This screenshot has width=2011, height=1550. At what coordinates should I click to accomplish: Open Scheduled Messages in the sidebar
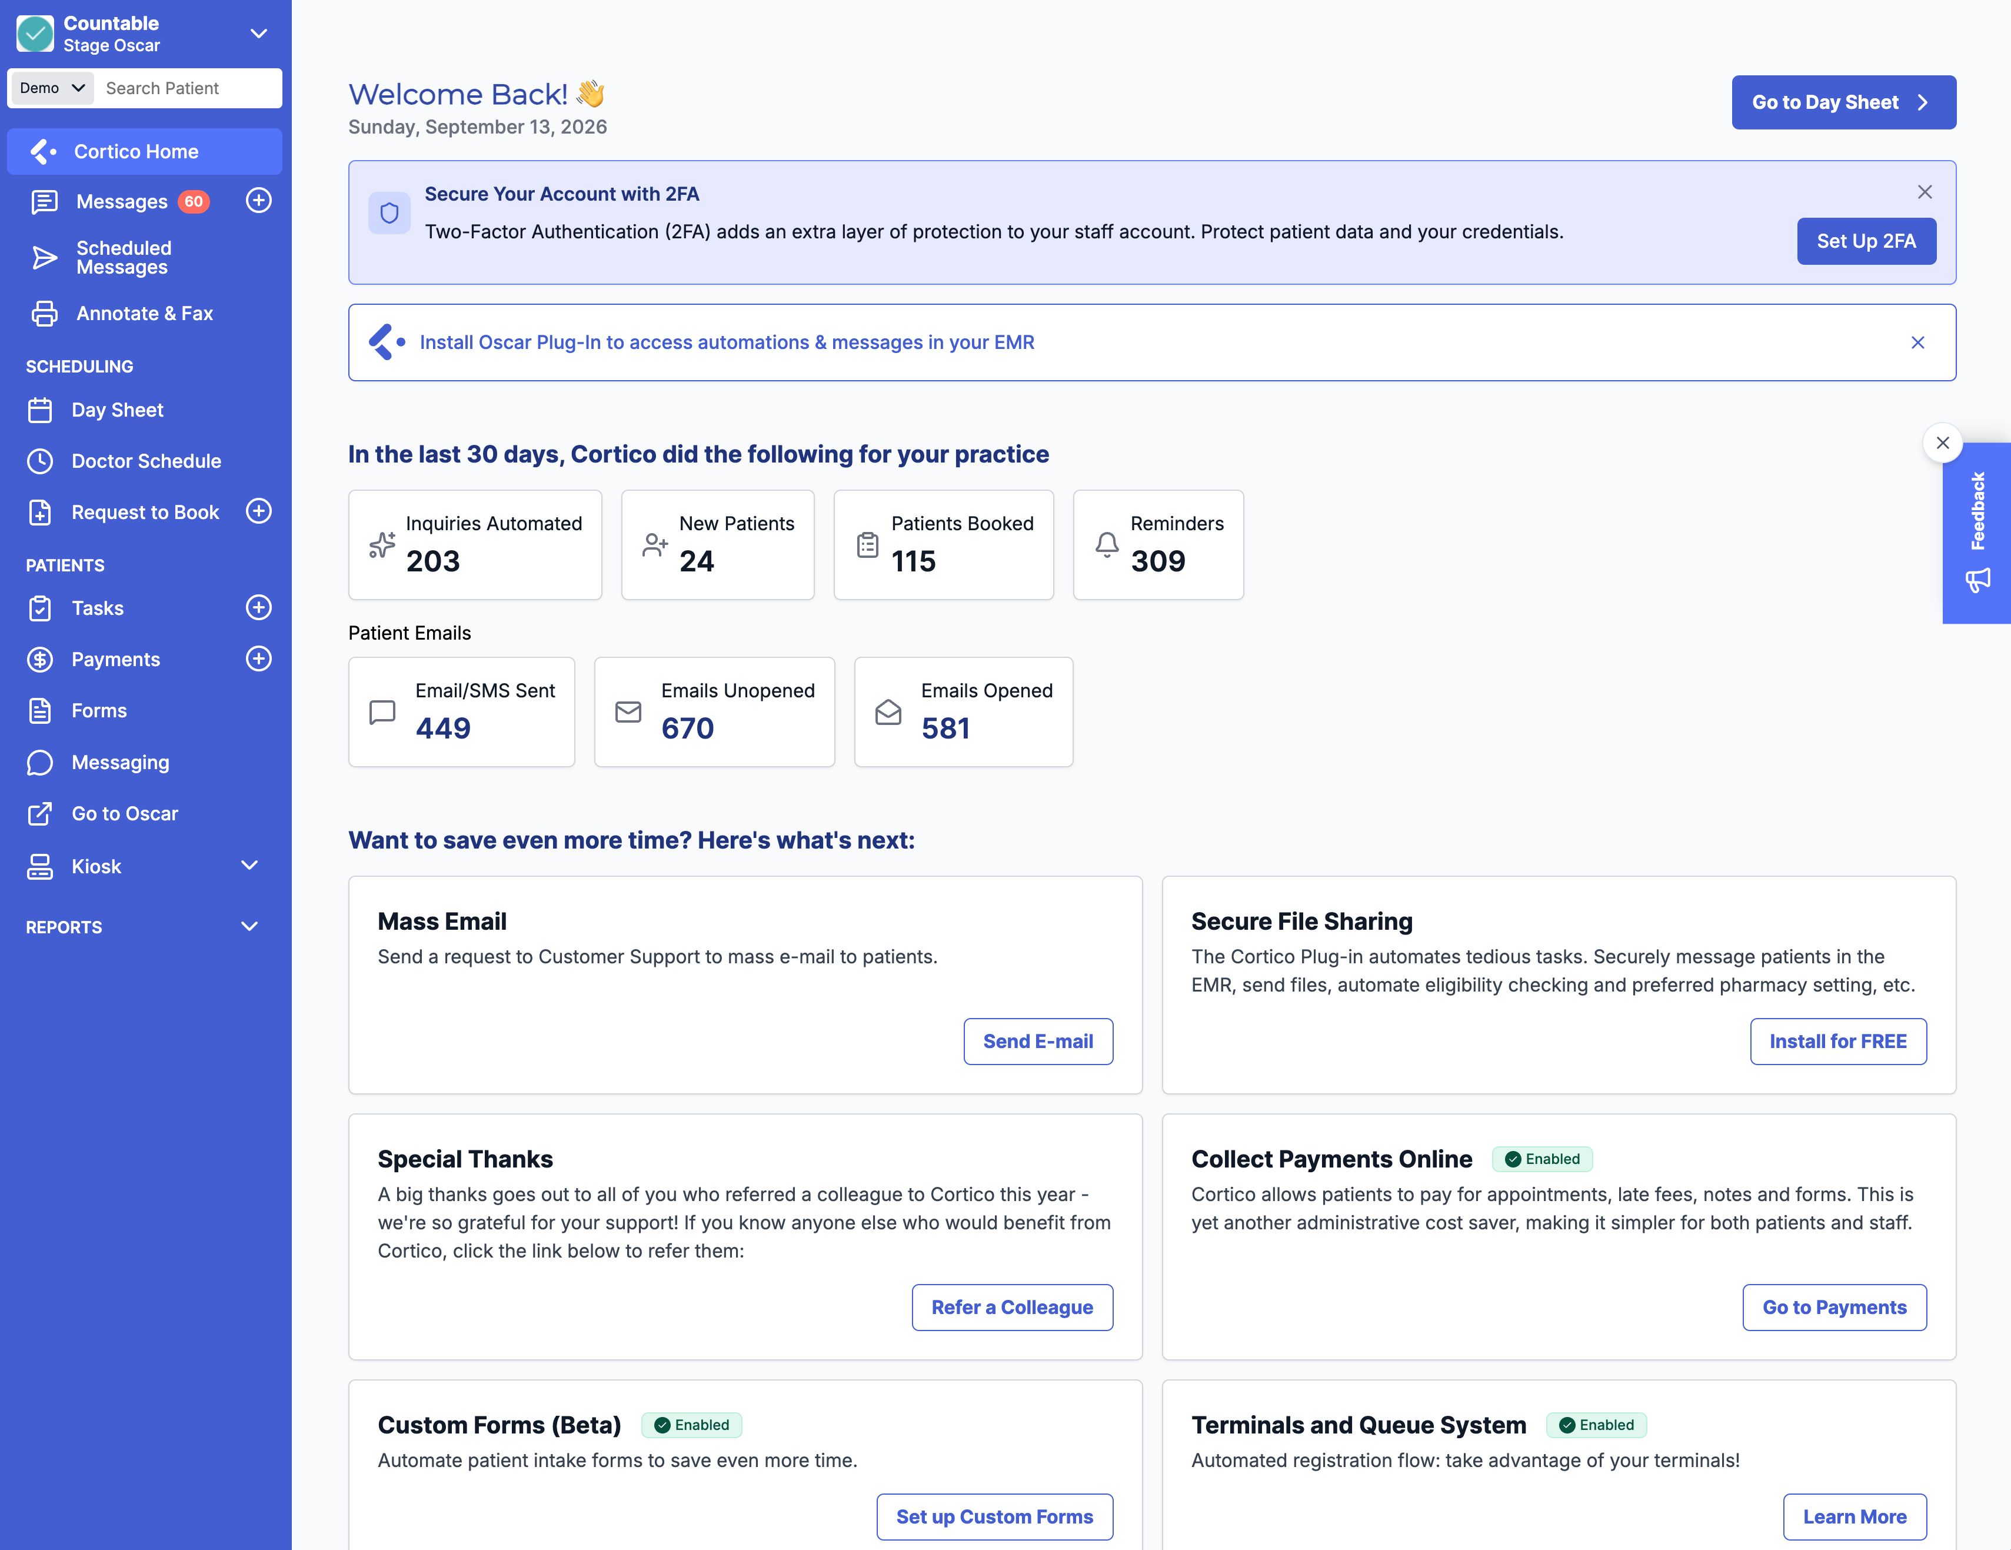(x=145, y=257)
